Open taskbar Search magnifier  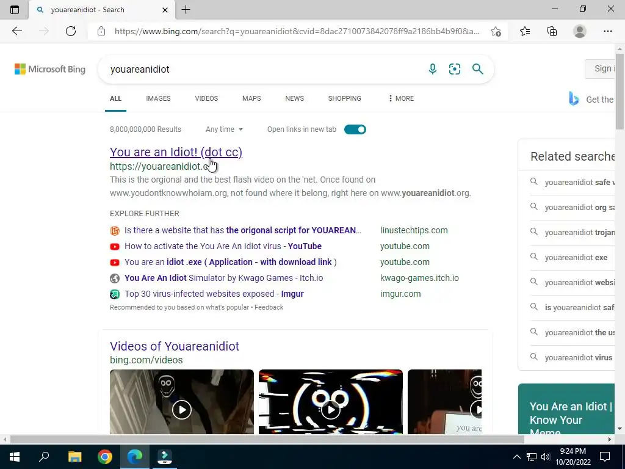(44, 457)
